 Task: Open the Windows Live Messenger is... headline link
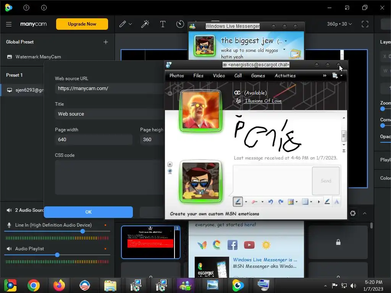265,259
